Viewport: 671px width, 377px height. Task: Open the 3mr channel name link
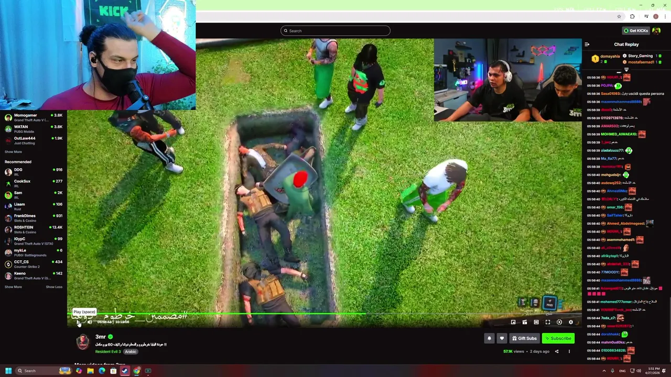tap(100, 337)
